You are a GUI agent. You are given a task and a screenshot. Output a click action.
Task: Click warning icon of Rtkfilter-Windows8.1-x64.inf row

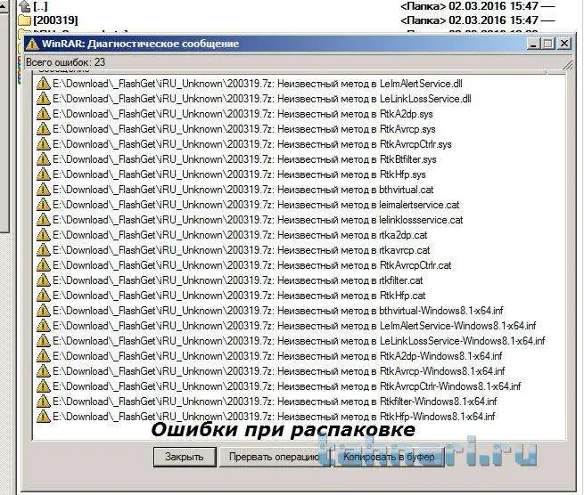tap(43, 402)
